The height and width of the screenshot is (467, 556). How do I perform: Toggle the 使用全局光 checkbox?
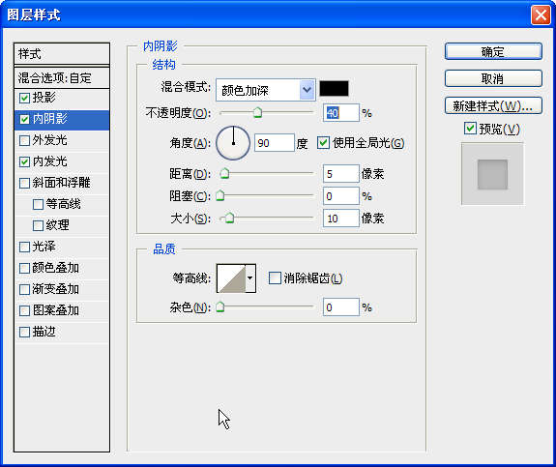click(x=323, y=143)
